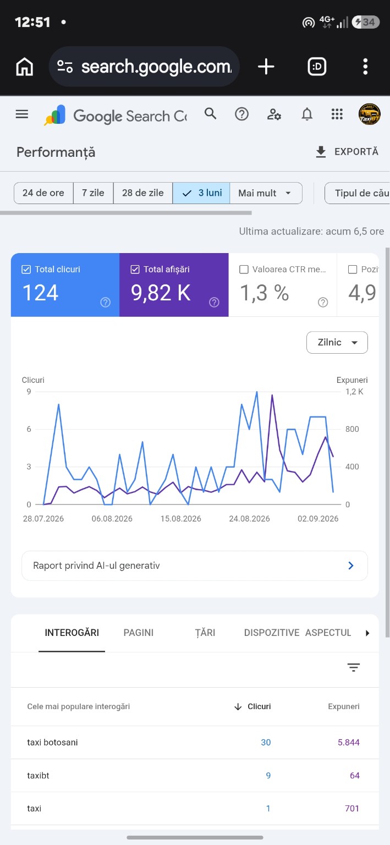Switch to the INTEROGĂRI tab

pos(72,633)
